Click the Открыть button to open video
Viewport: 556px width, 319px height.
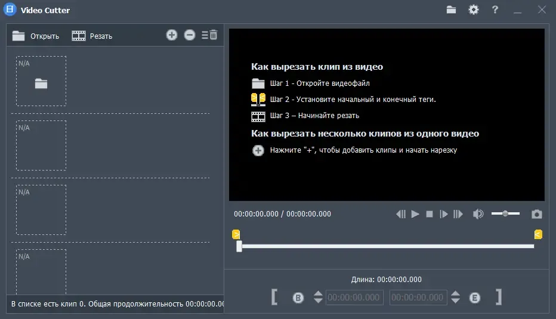(36, 36)
